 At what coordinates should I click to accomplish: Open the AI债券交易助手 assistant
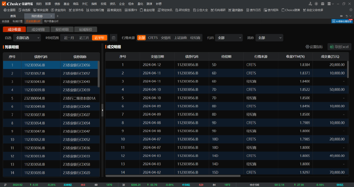tap(342, 21)
